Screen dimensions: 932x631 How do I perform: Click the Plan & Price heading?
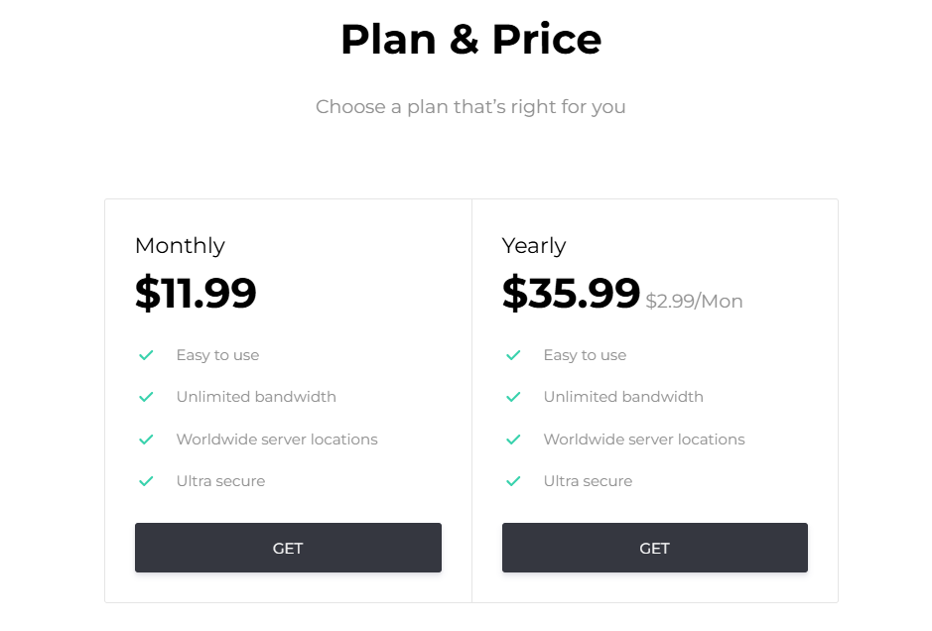click(470, 40)
